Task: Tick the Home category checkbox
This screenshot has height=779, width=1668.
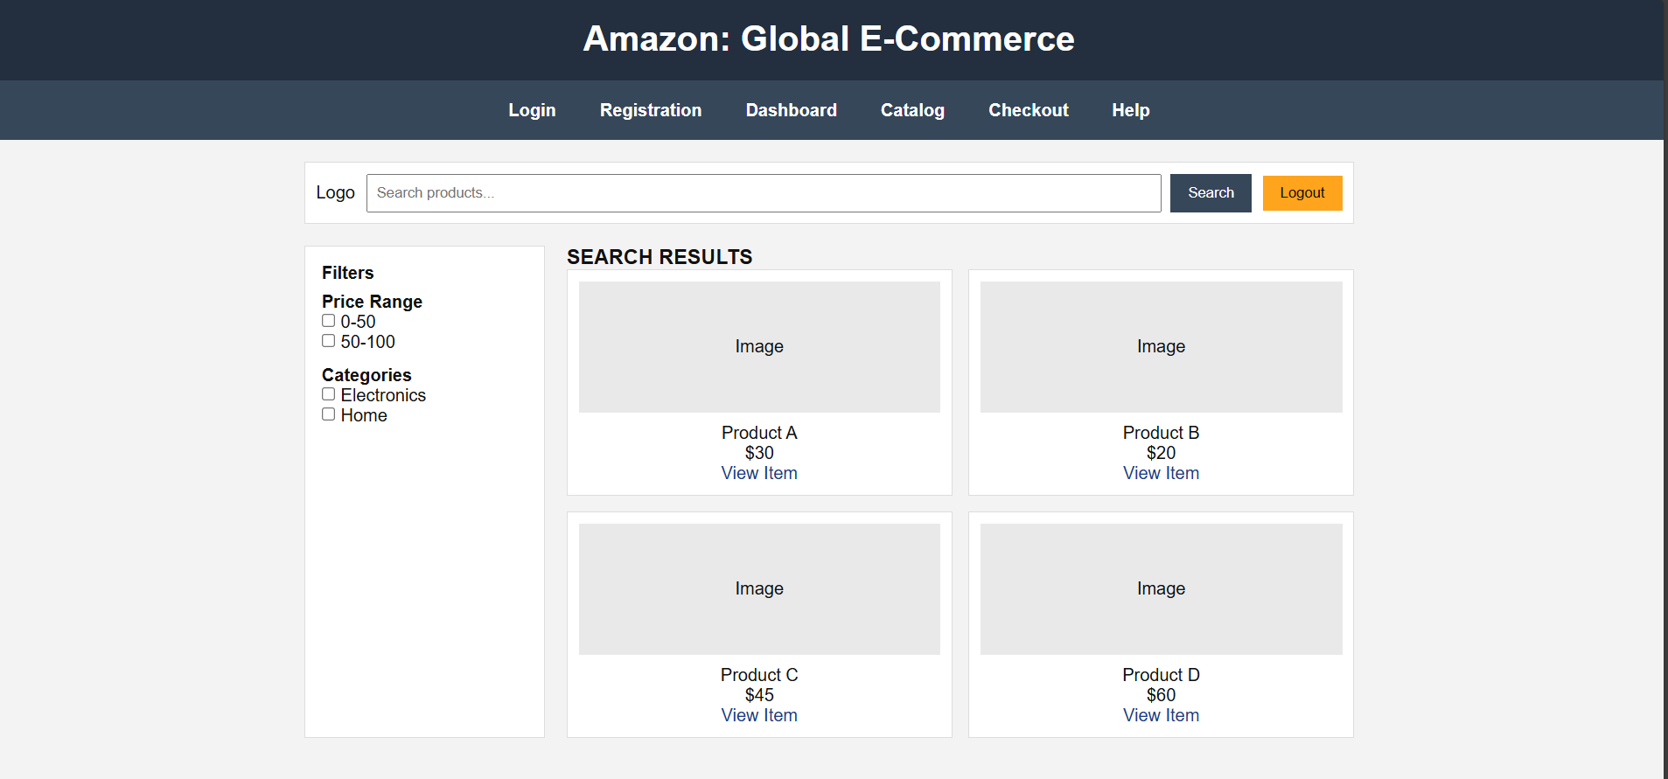Action: pyautogui.click(x=329, y=414)
